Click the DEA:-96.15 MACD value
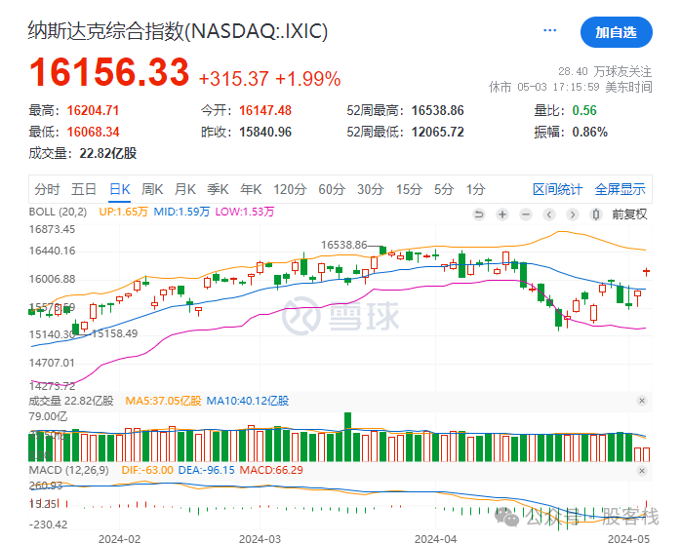 click(x=206, y=470)
